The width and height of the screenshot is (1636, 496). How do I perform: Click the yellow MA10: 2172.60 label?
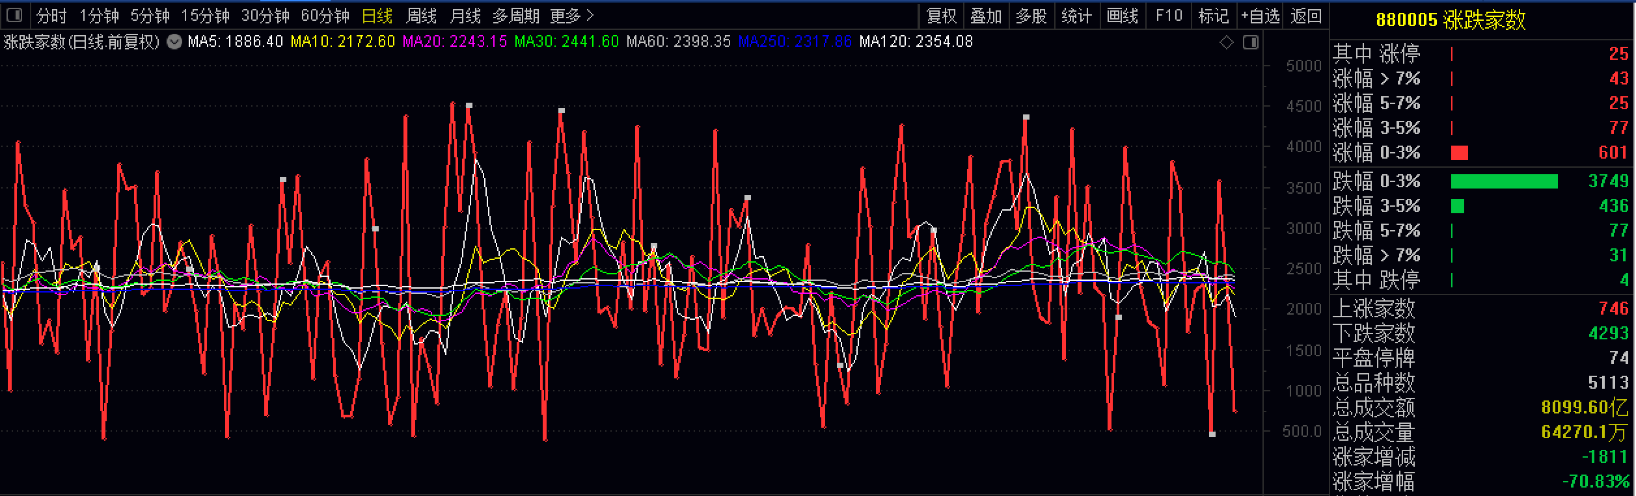coord(342,42)
